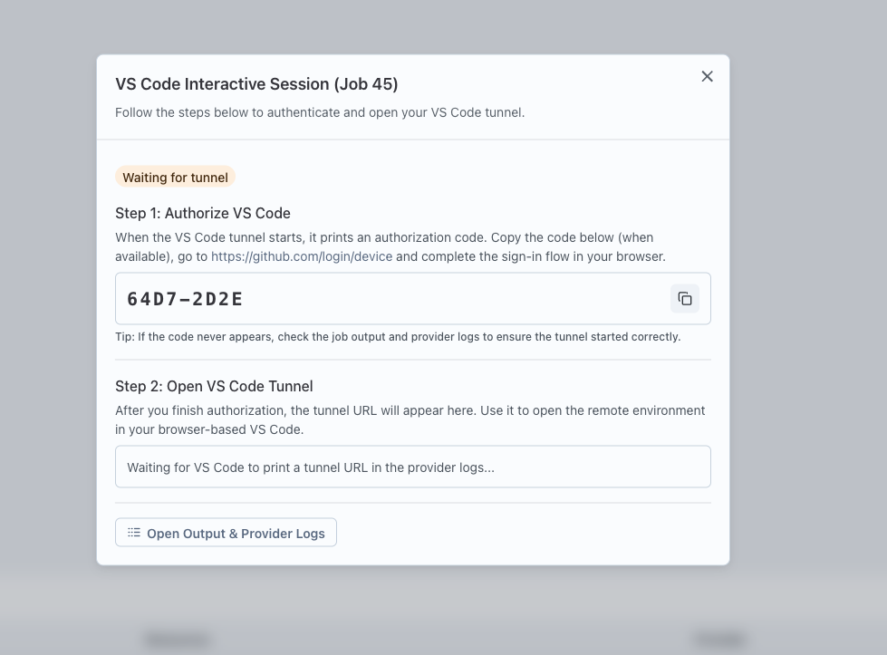Click the Tip text below the code box

pos(398,337)
